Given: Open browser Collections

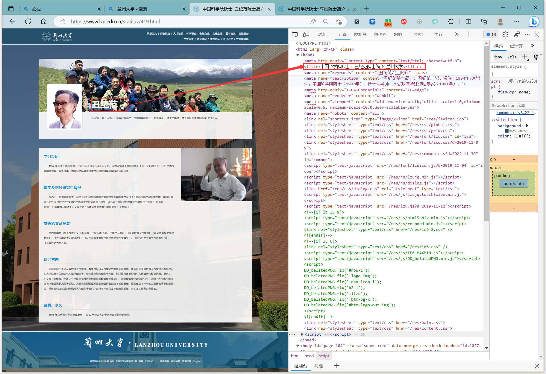Looking at the screenshot, I should pyautogui.click(x=484, y=22).
